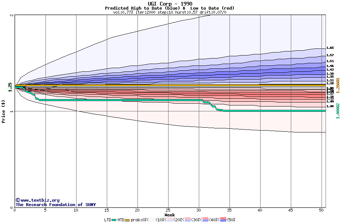Click x-axis tick label 40

pyautogui.click(x=260, y=210)
